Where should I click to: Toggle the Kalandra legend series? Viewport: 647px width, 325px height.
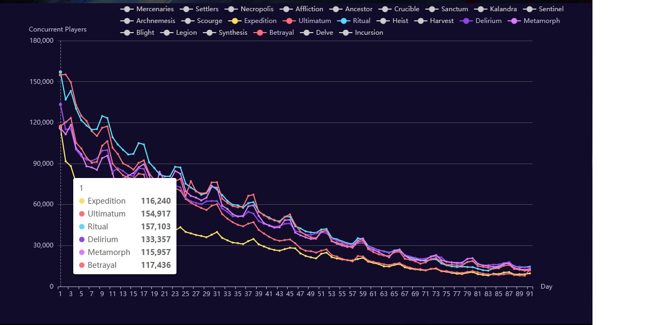pyautogui.click(x=496, y=9)
